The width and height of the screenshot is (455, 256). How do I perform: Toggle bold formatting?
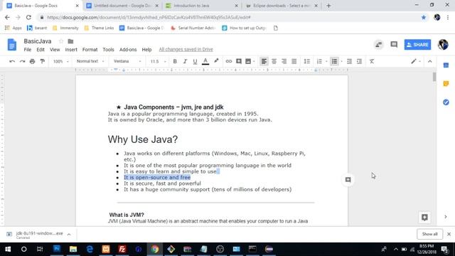tap(175, 61)
